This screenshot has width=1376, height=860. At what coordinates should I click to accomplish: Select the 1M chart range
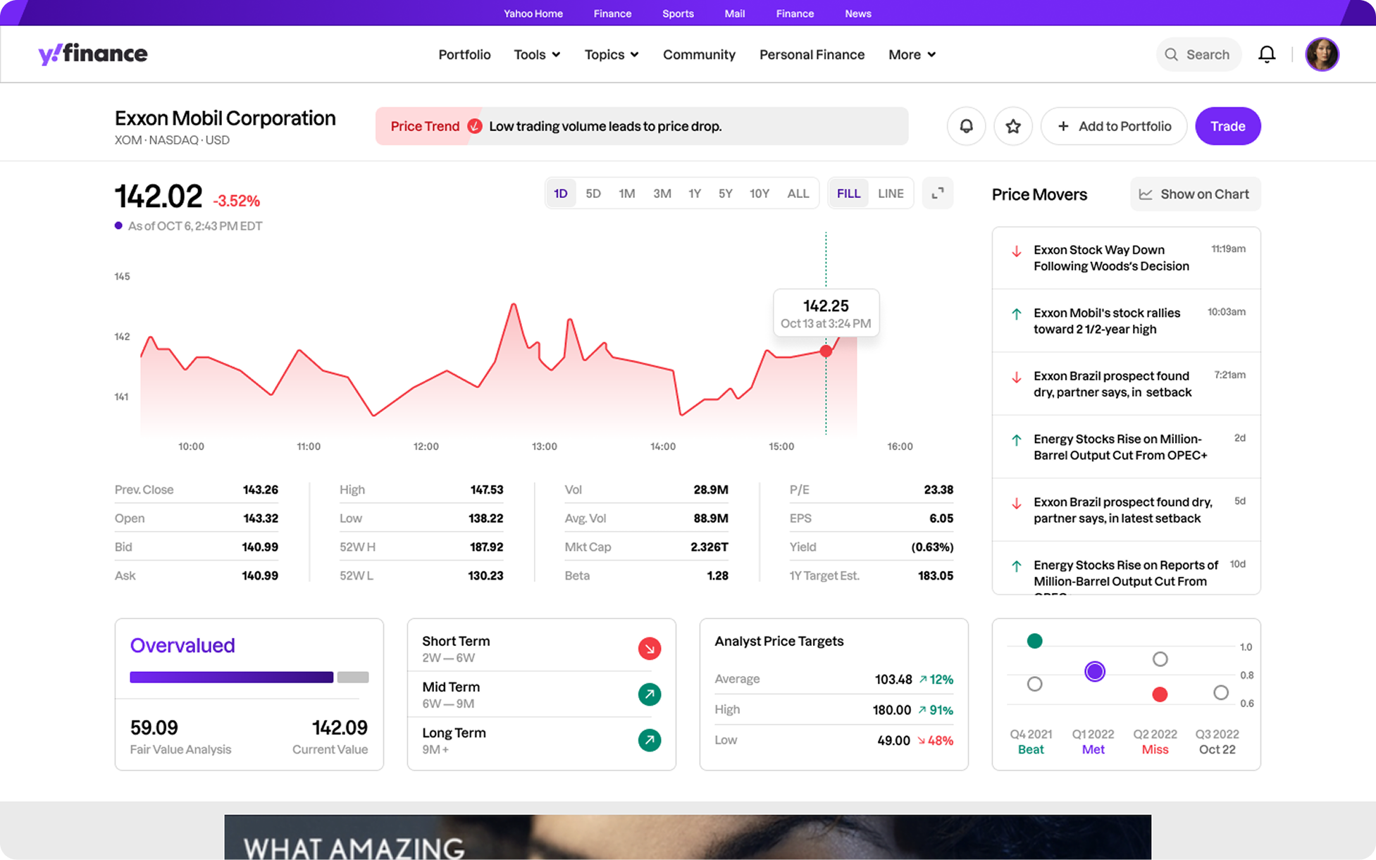(626, 193)
